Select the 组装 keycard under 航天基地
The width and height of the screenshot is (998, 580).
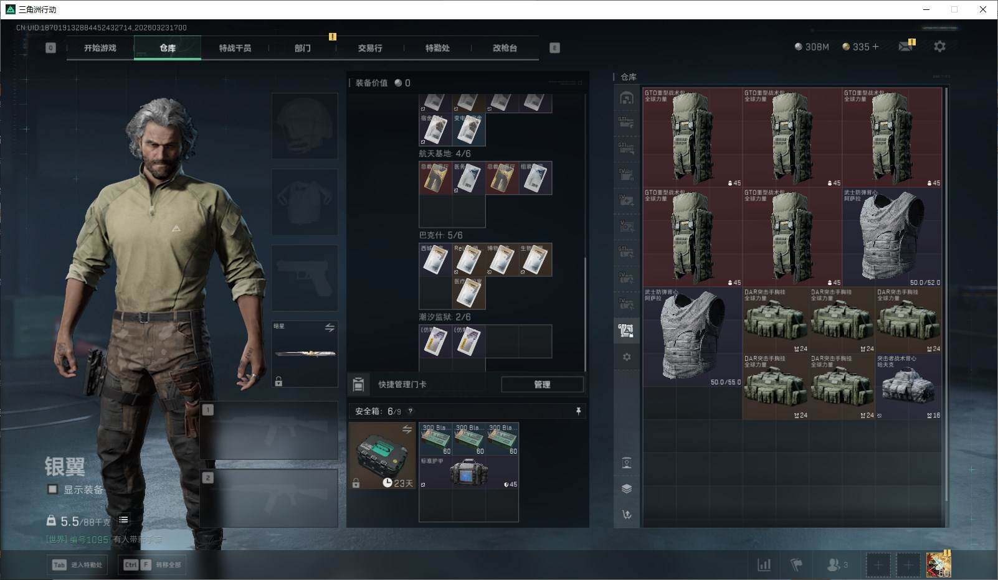tap(535, 178)
